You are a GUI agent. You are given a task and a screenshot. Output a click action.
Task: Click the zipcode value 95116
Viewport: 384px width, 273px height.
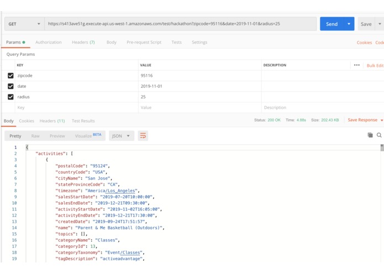(147, 76)
